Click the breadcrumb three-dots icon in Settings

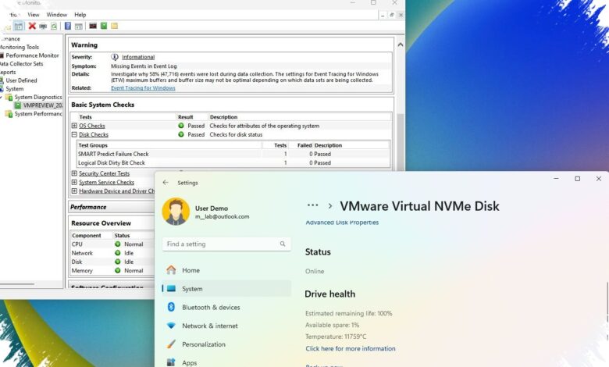coord(312,205)
